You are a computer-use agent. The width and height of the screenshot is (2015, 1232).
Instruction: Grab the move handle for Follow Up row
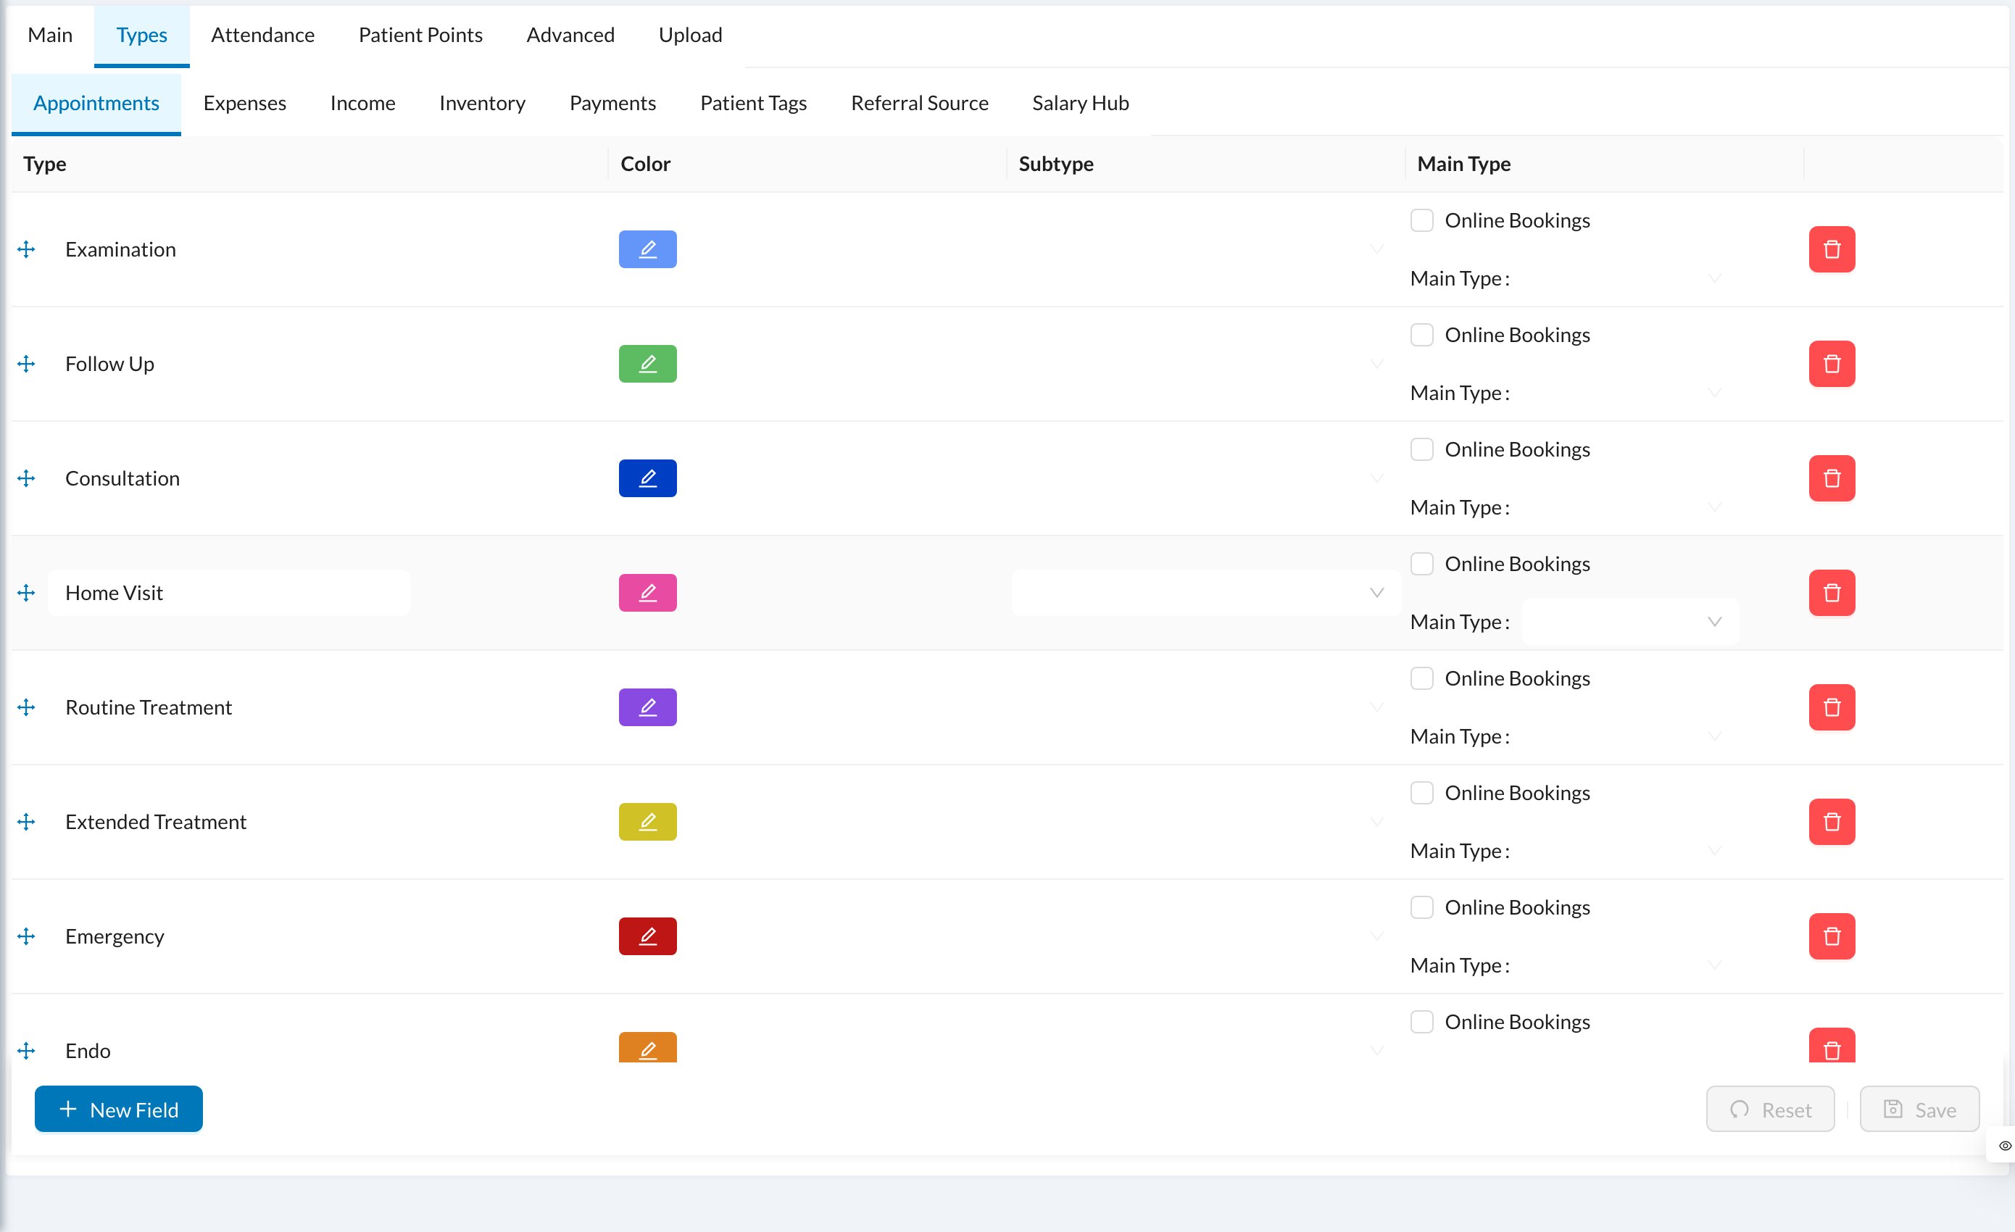click(x=26, y=364)
